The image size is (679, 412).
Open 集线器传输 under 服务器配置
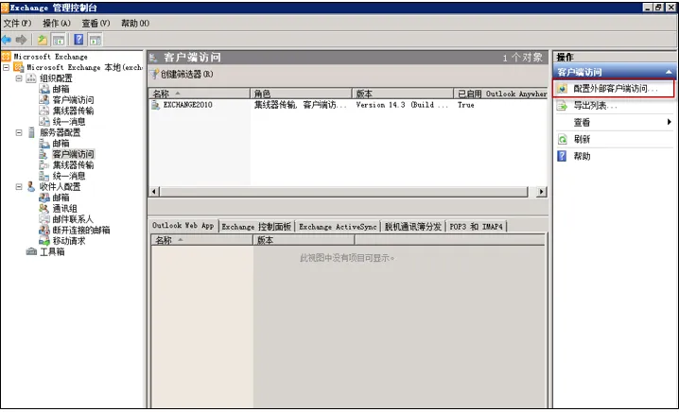[x=73, y=164]
